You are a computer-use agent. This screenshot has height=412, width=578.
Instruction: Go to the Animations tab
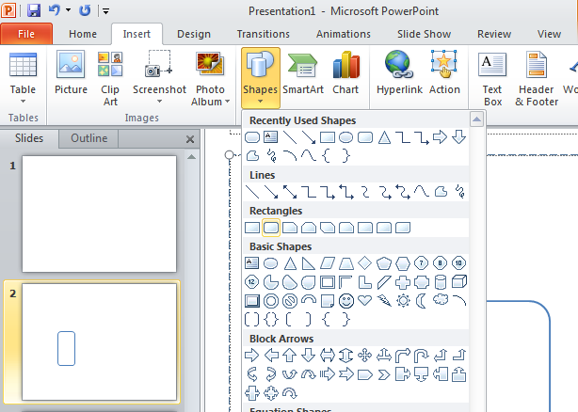point(344,34)
